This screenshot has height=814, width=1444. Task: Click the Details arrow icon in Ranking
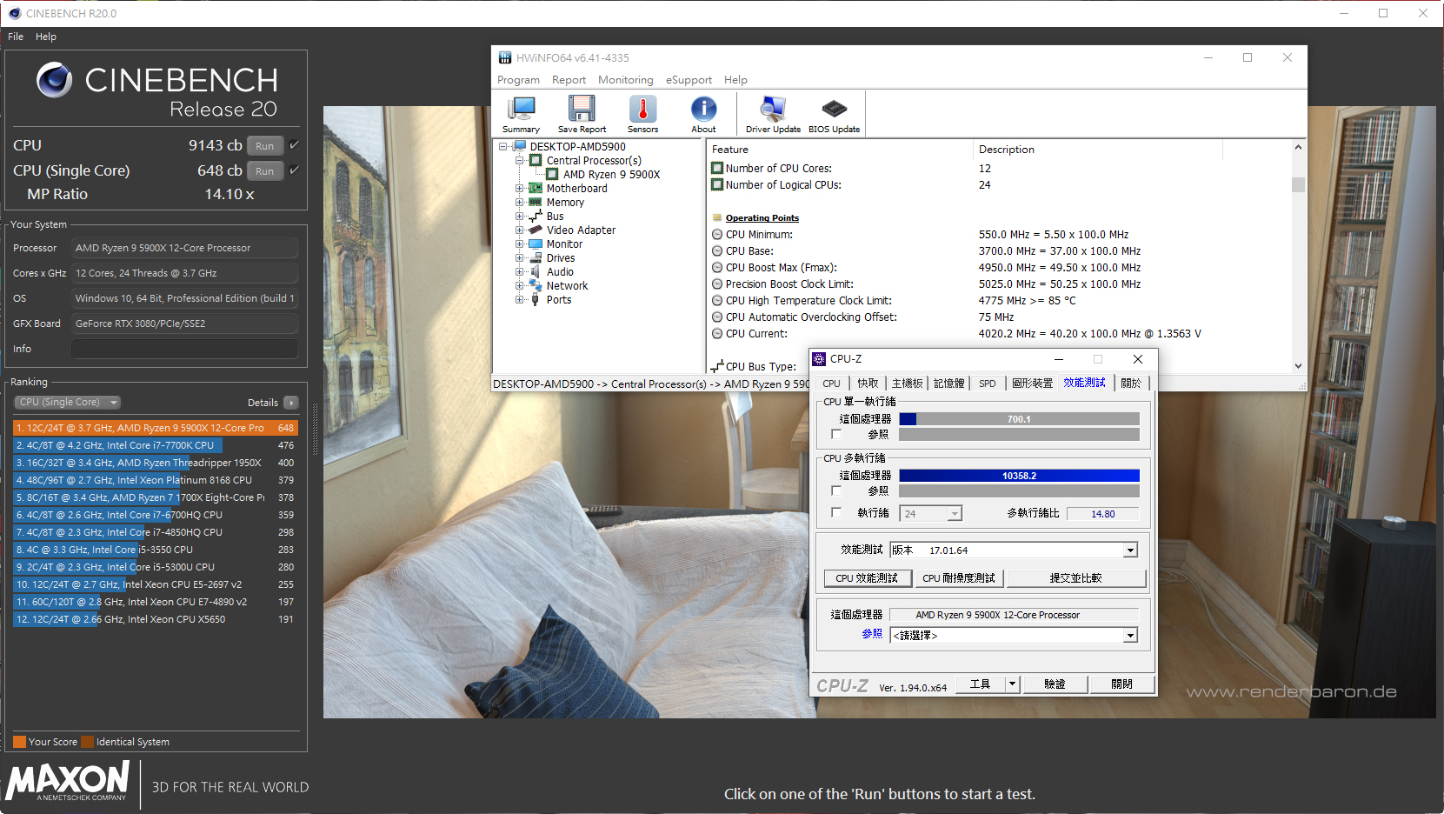(x=291, y=403)
